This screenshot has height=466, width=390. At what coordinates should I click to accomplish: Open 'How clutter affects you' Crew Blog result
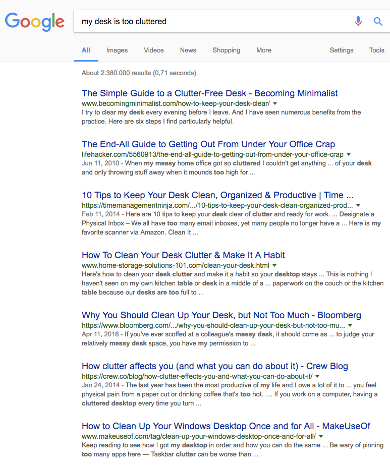214,366
